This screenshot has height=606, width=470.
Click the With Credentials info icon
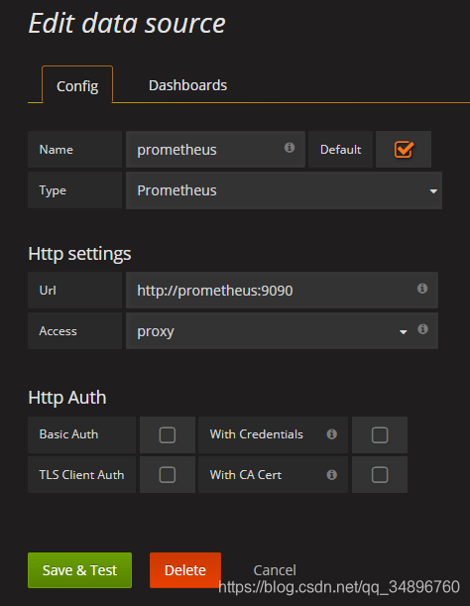331,434
